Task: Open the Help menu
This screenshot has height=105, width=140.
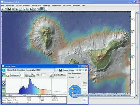Action: pyautogui.click(x=83, y=6)
